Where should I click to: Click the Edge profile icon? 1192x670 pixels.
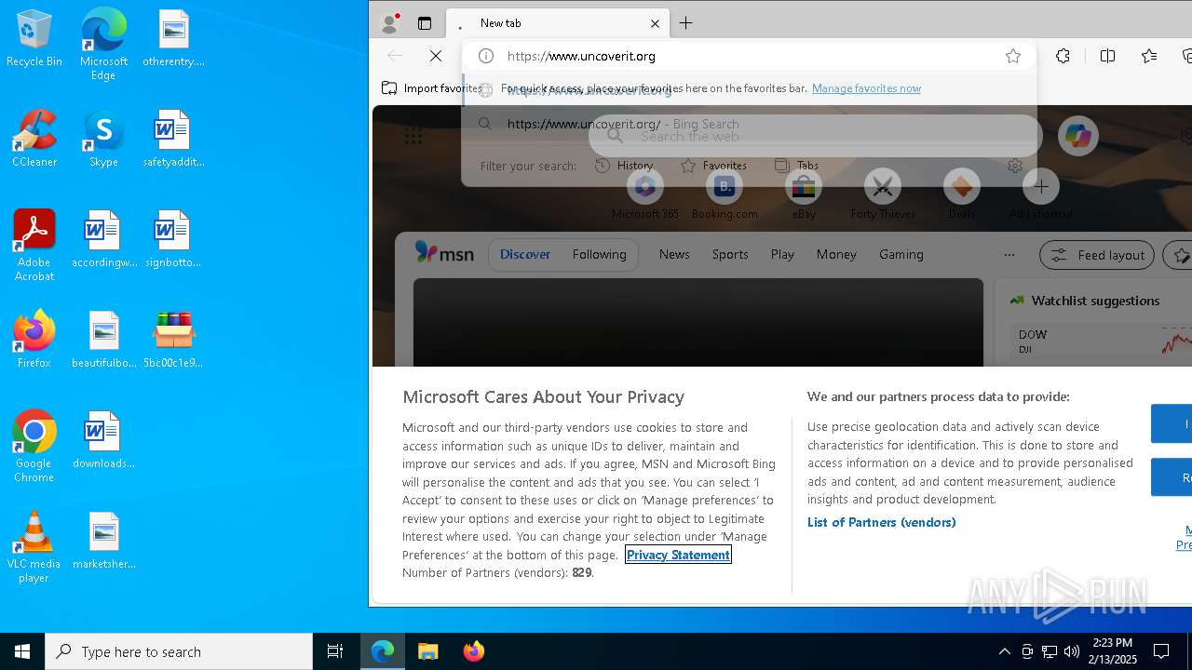(389, 23)
